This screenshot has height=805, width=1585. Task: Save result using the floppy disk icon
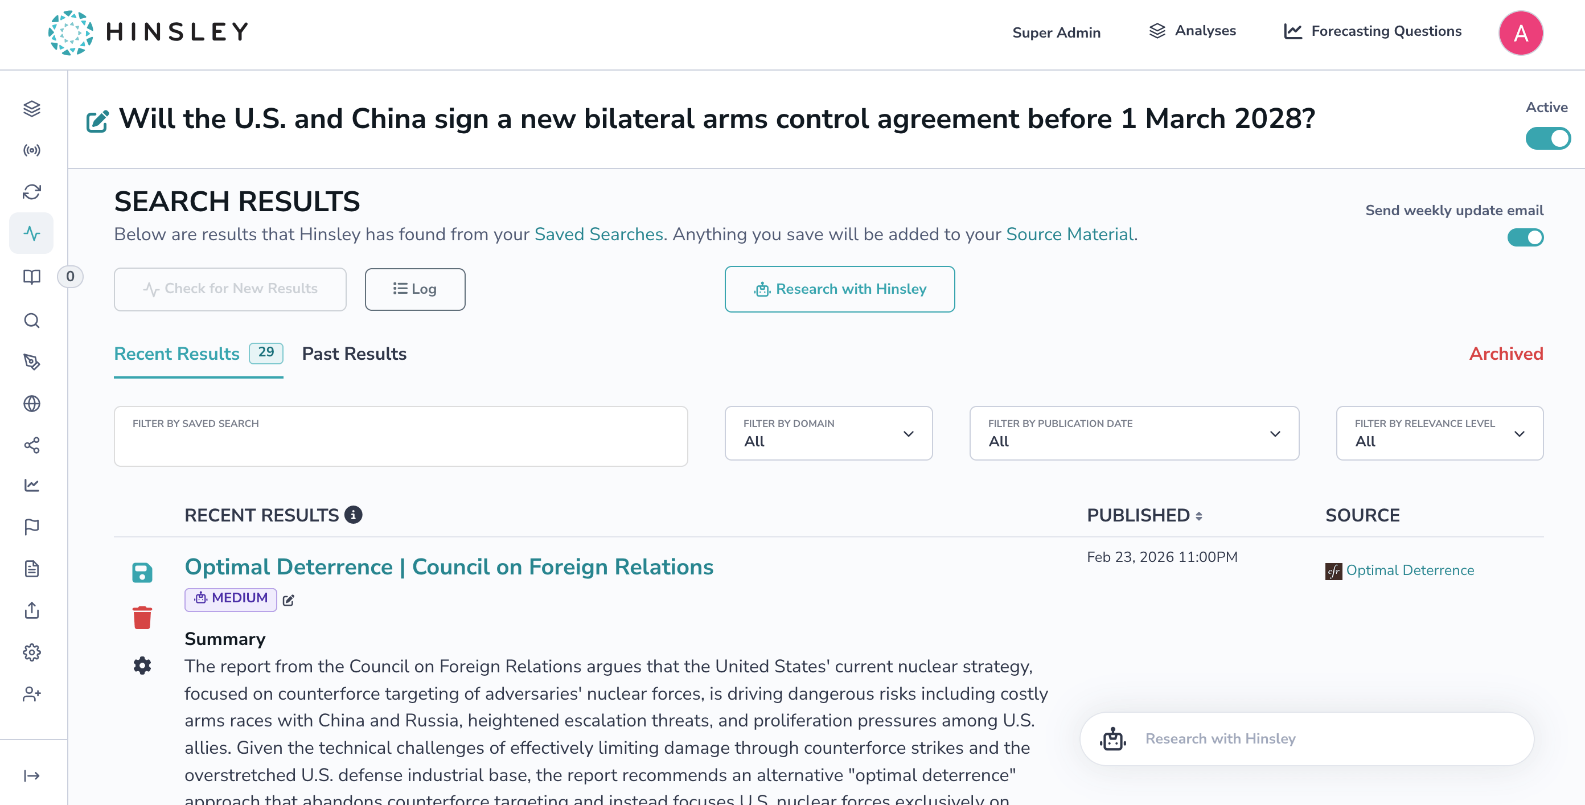(x=142, y=572)
